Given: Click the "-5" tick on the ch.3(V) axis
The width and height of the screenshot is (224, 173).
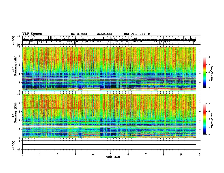Looking at the screenshot, I should pos(19,150).
